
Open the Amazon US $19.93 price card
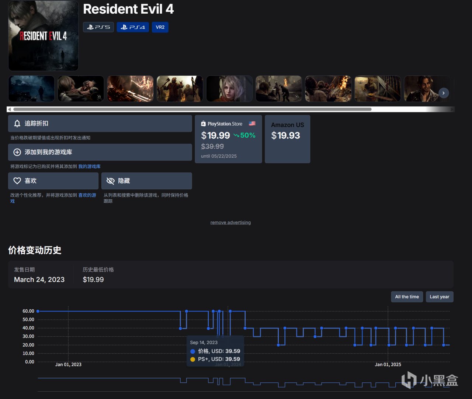click(288, 139)
